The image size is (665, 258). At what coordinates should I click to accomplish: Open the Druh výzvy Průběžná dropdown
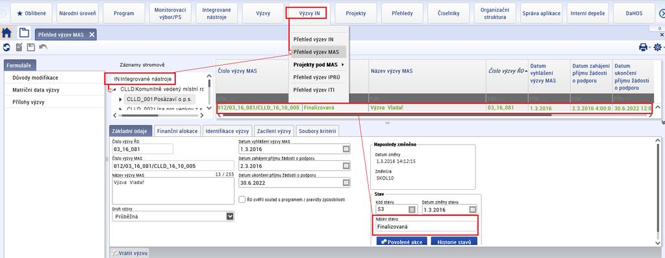(230, 217)
